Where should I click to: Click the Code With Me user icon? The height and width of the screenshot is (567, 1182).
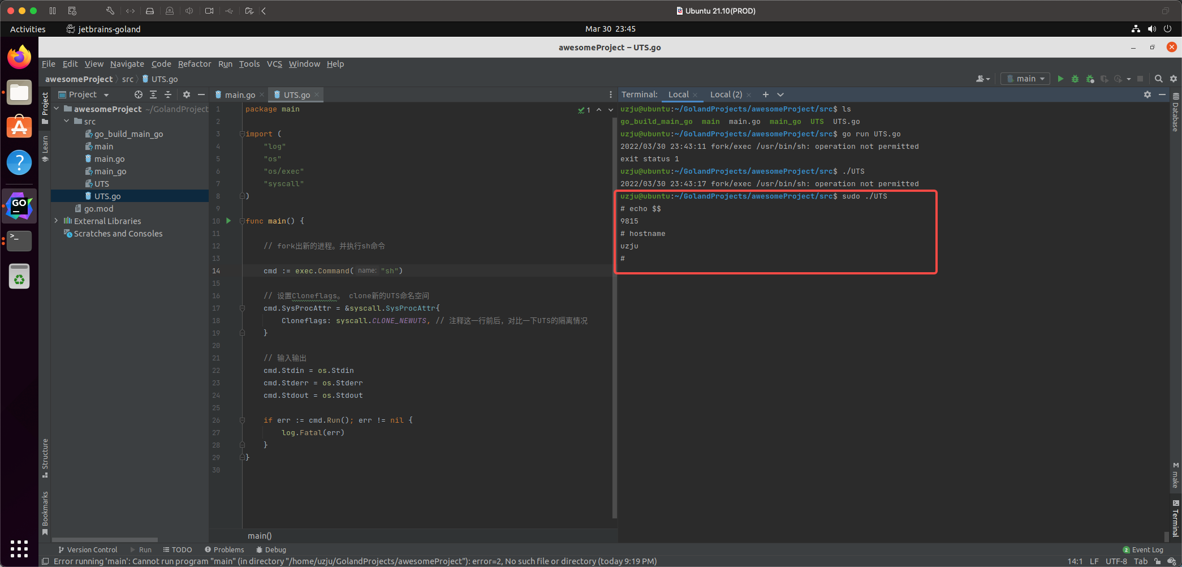(983, 79)
